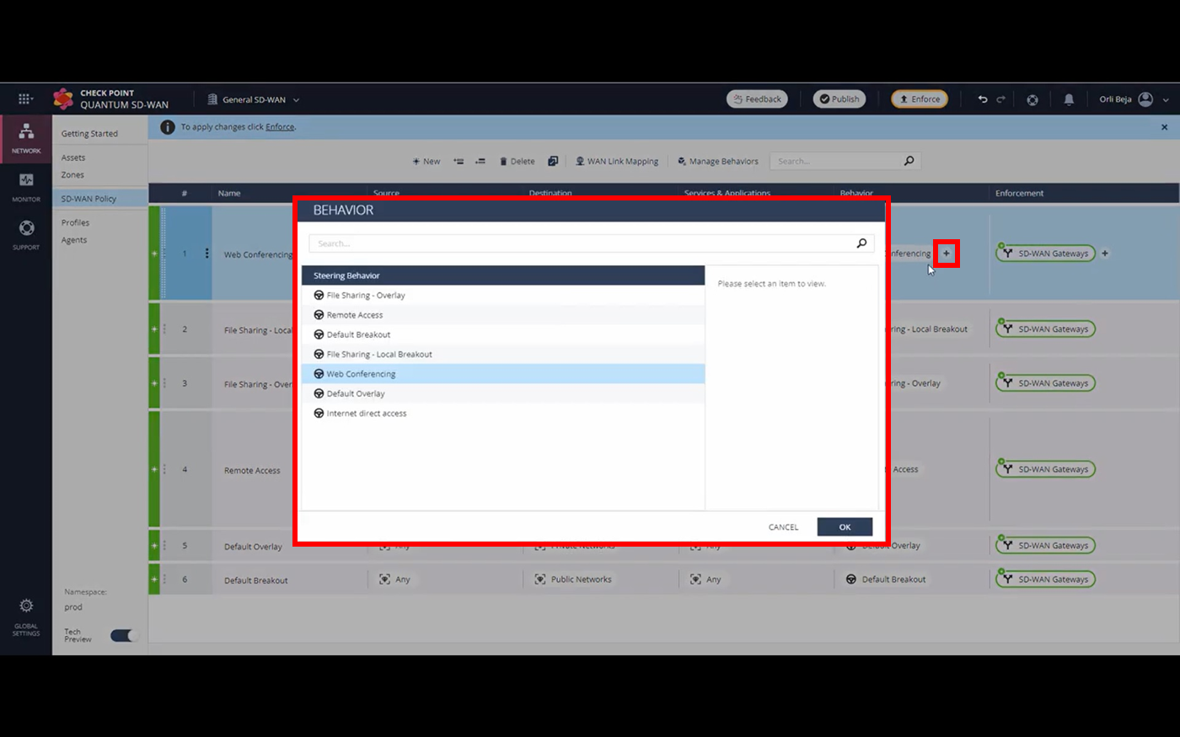Follow the Enforce link in the banner
The height and width of the screenshot is (737, 1180).
coord(280,127)
